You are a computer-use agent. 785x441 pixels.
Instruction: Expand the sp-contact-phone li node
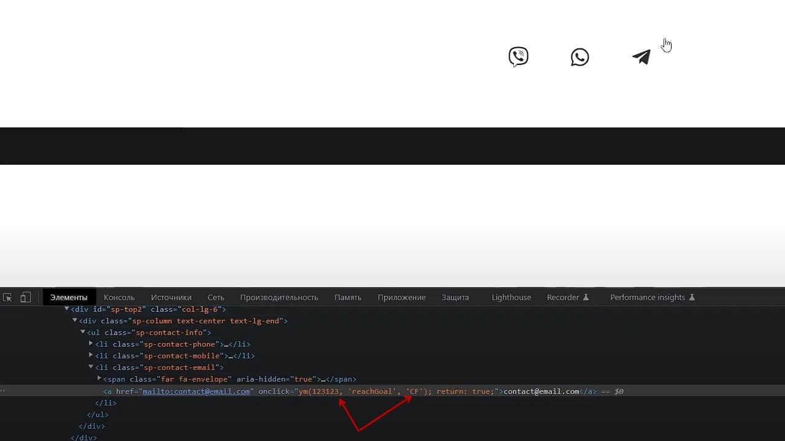pos(91,344)
